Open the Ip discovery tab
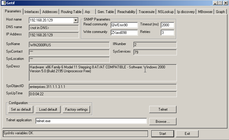 tap(186, 12)
